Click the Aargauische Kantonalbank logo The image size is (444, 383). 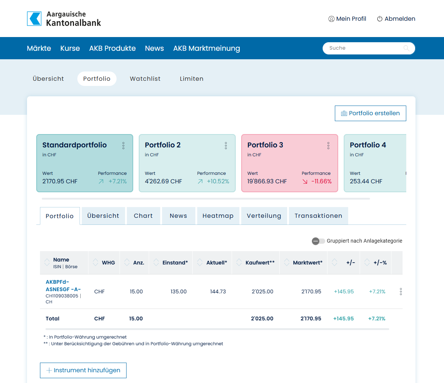click(64, 19)
